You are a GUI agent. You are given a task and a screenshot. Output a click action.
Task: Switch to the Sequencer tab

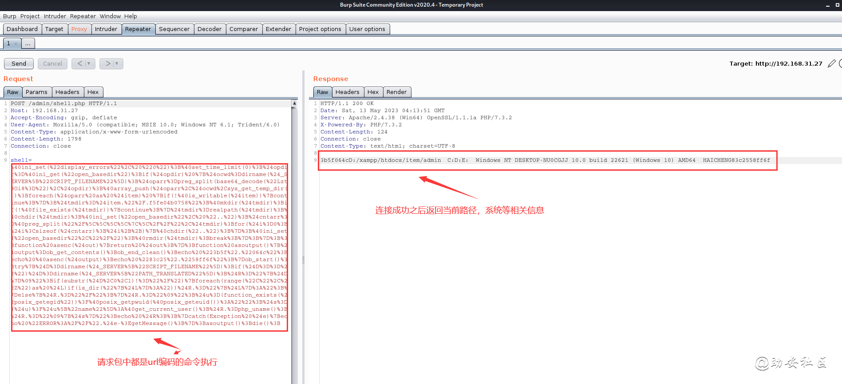point(174,29)
